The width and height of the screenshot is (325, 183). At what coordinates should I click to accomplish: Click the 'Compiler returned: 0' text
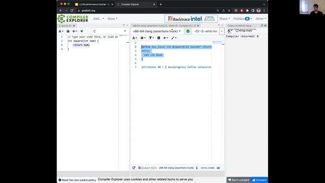pyautogui.click(x=242, y=36)
